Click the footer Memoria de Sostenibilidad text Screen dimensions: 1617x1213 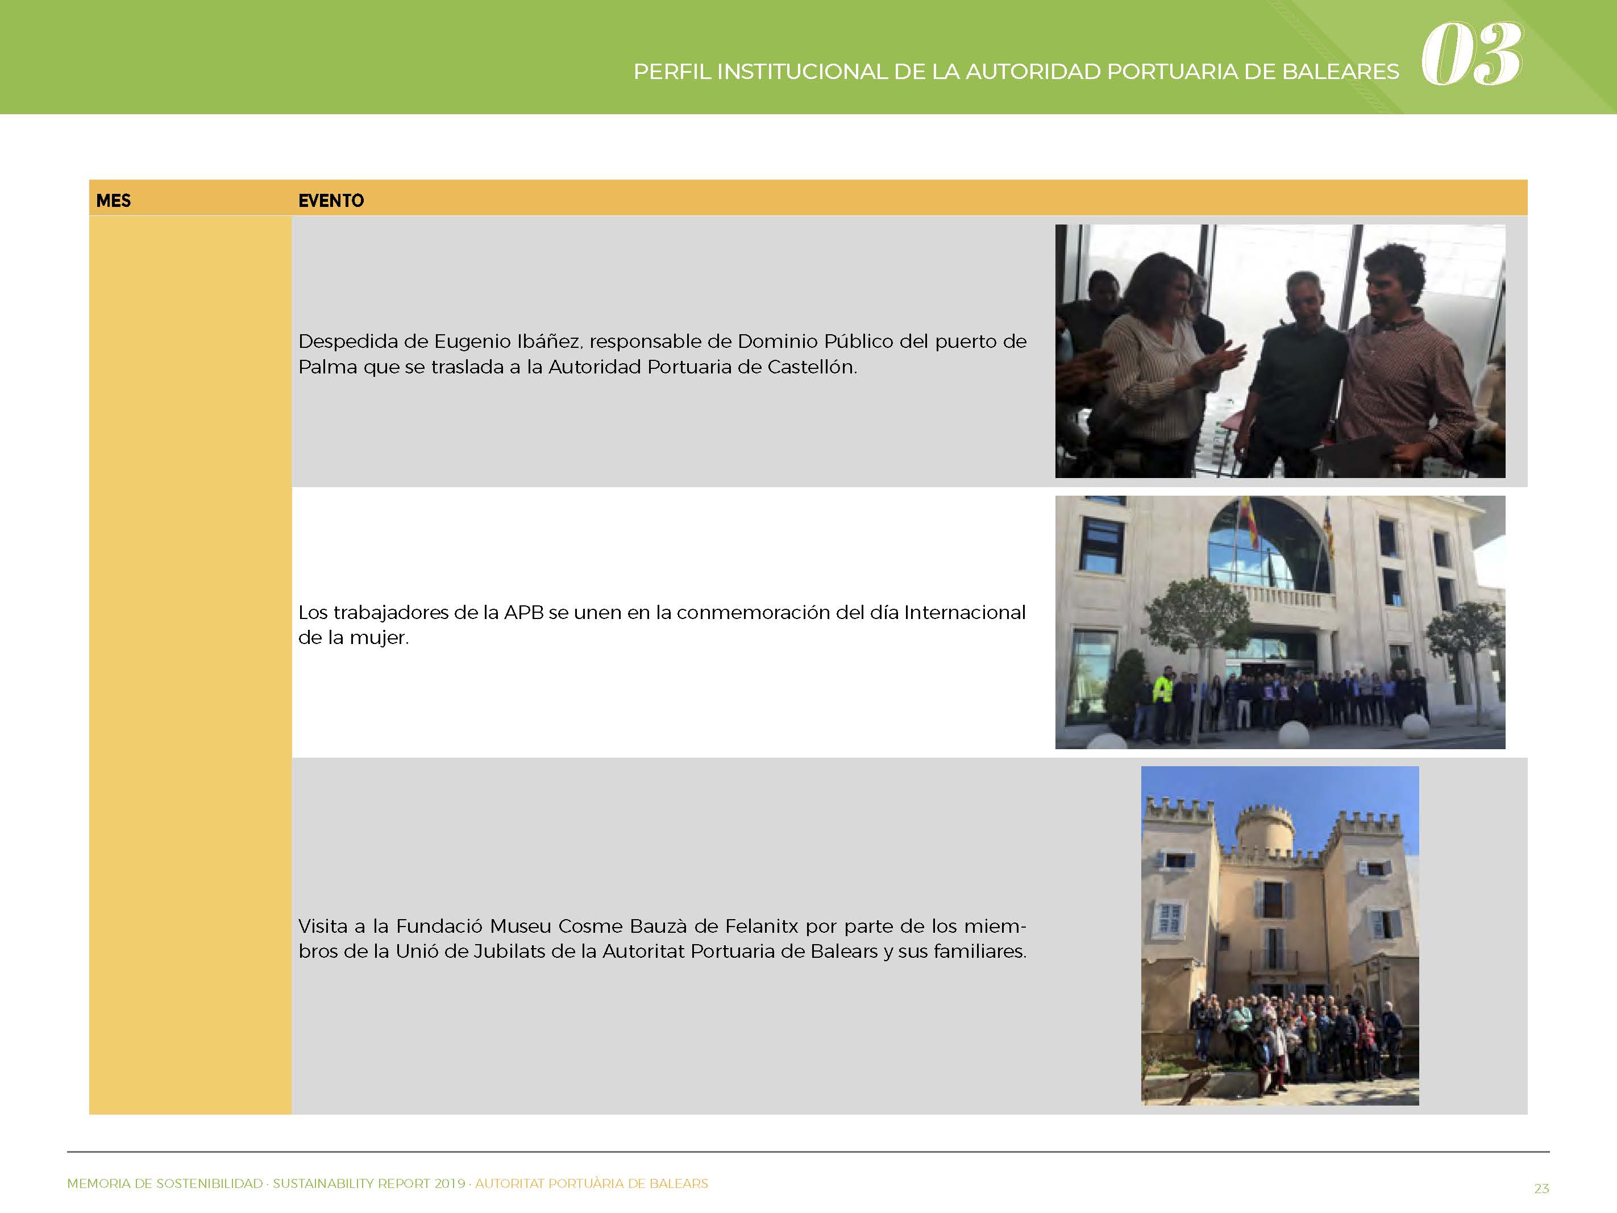click(266, 1183)
